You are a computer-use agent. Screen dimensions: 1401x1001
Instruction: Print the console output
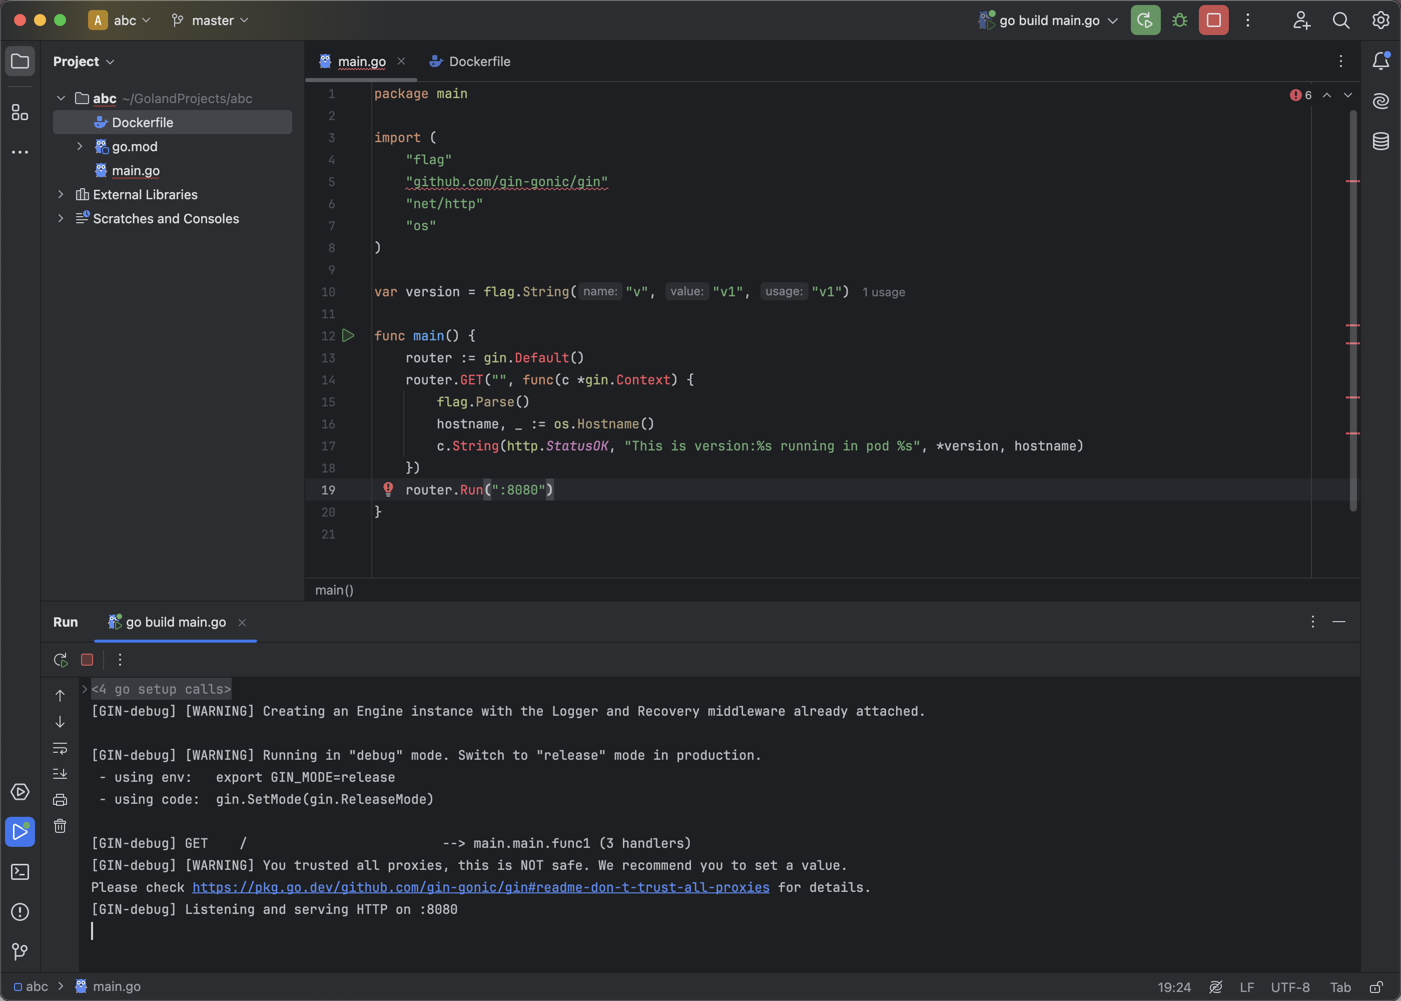point(60,800)
